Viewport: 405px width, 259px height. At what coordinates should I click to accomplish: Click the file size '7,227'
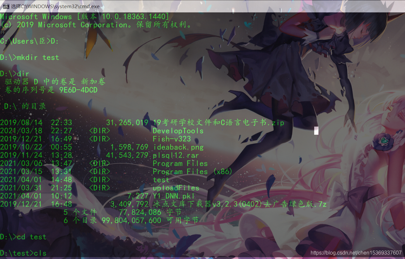(x=138, y=196)
